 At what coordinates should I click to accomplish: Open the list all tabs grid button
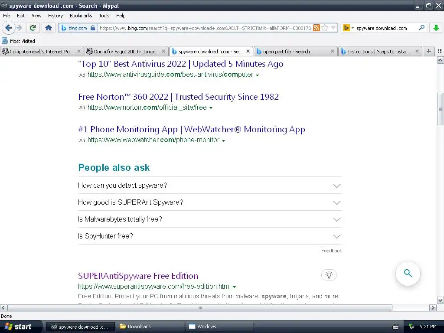tap(440, 51)
